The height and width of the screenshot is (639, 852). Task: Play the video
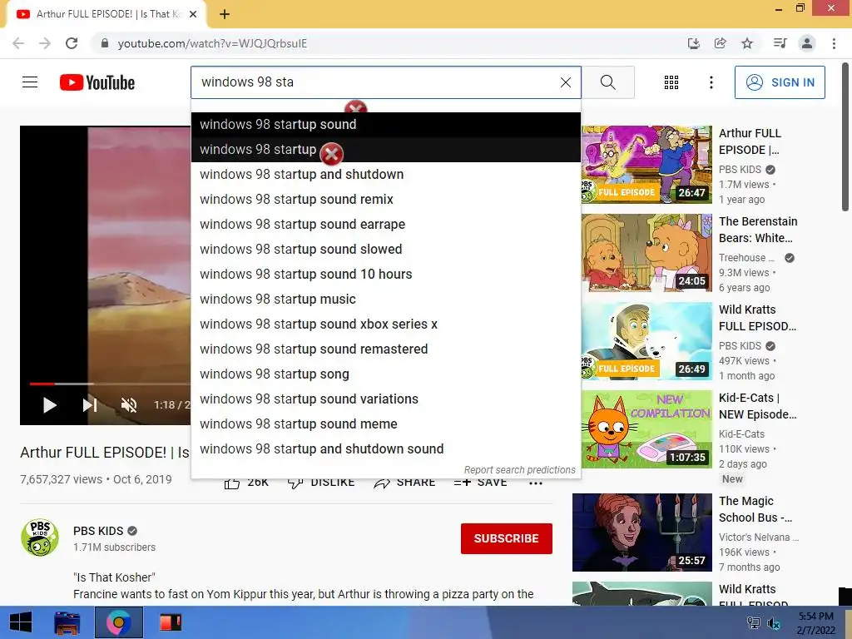tap(49, 405)
